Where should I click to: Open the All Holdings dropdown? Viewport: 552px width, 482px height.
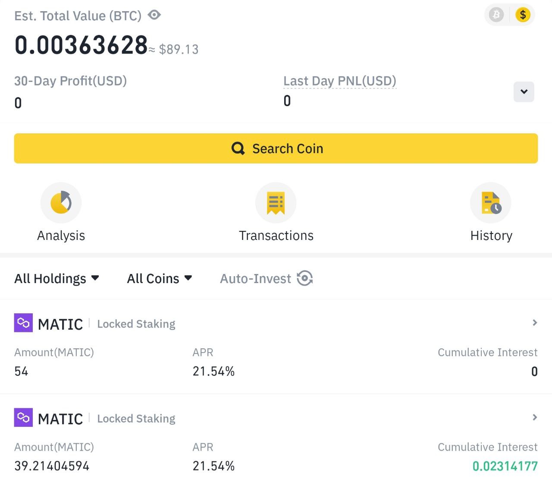point(57,278)
